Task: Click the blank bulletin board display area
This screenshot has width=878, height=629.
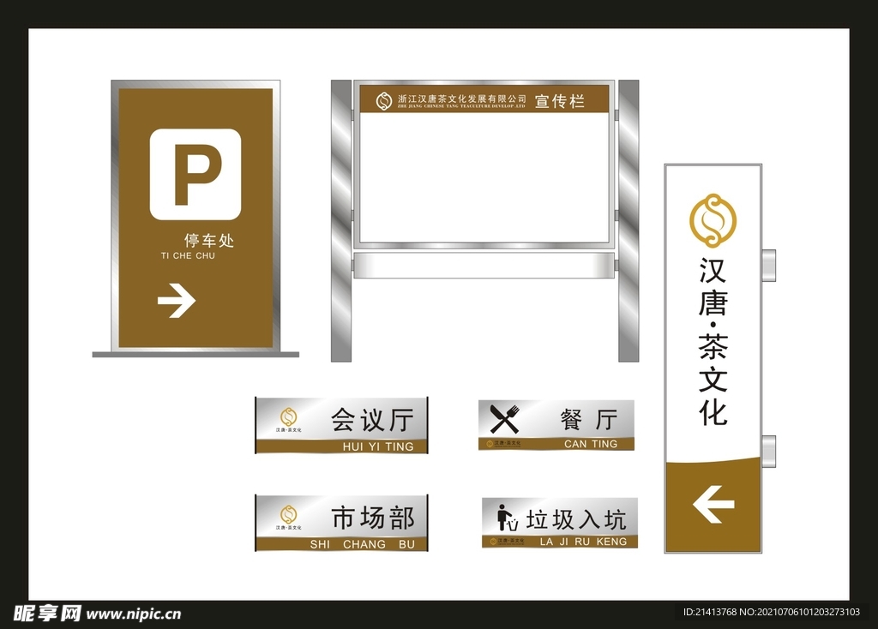Action: click(x=484, y=177)
